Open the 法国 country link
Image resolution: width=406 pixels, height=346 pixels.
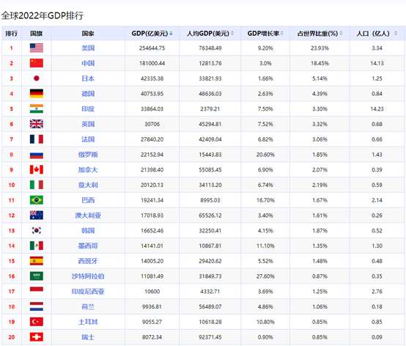(88, 139)
